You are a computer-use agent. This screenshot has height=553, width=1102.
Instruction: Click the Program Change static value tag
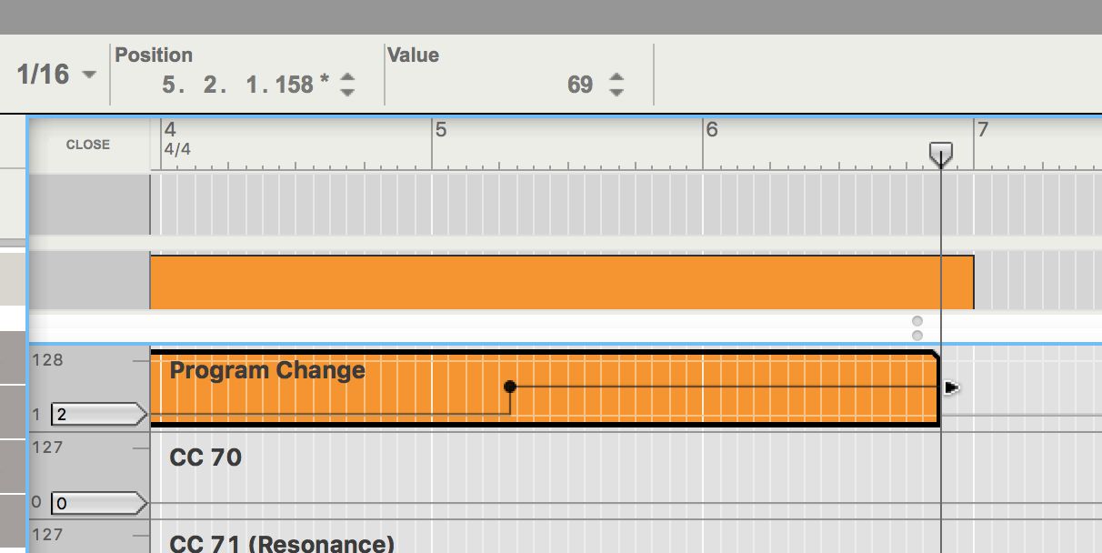98,416
